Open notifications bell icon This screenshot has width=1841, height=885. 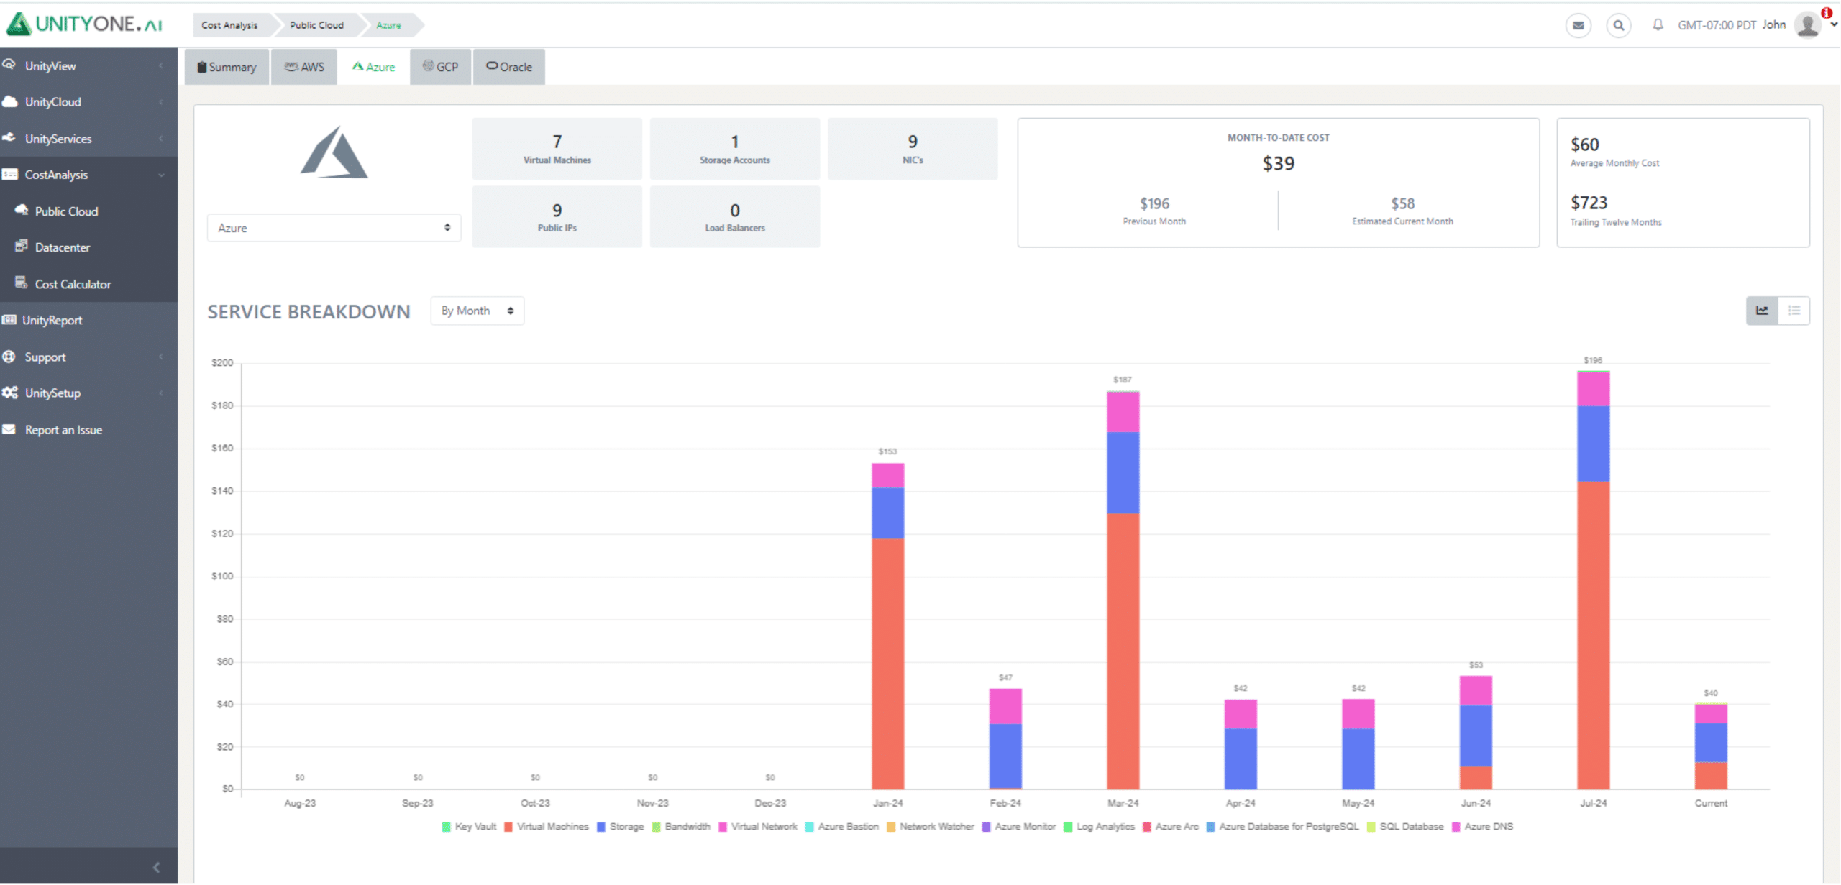click(1658, 24)
